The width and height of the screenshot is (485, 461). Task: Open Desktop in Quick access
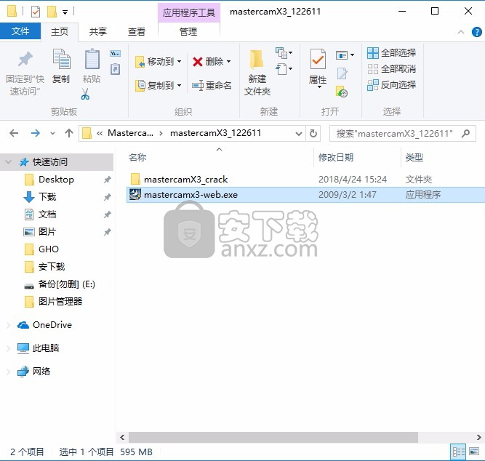pos(56,180)
